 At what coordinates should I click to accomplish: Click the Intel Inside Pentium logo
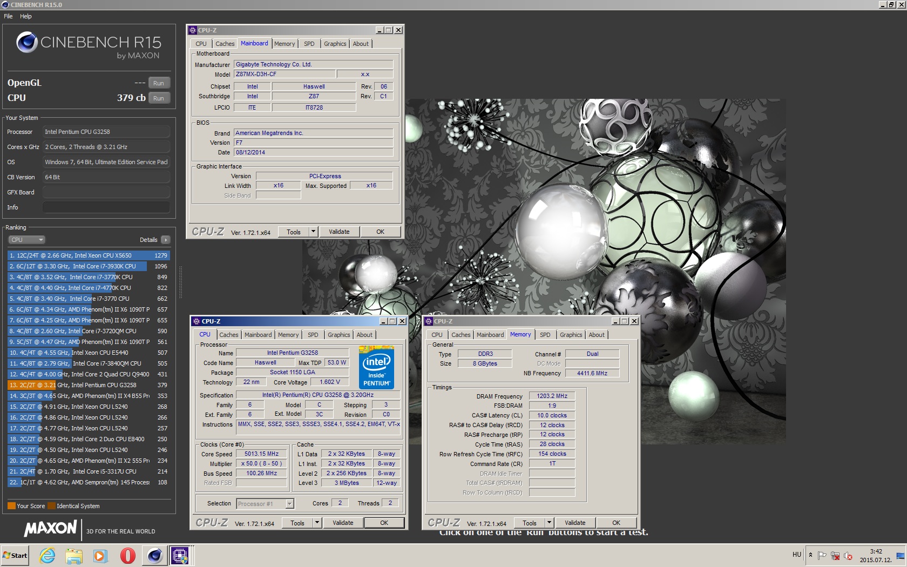tap(376, 367)
